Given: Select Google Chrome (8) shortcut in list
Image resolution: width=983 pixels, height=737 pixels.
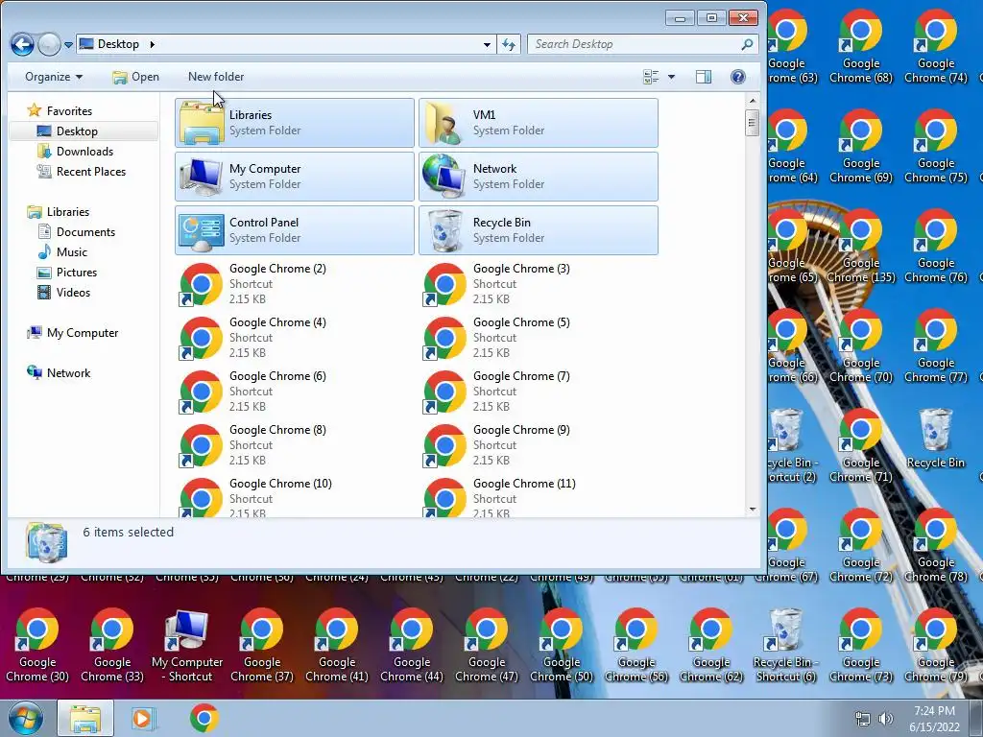Looking at the screenshot, I should 295,445.
